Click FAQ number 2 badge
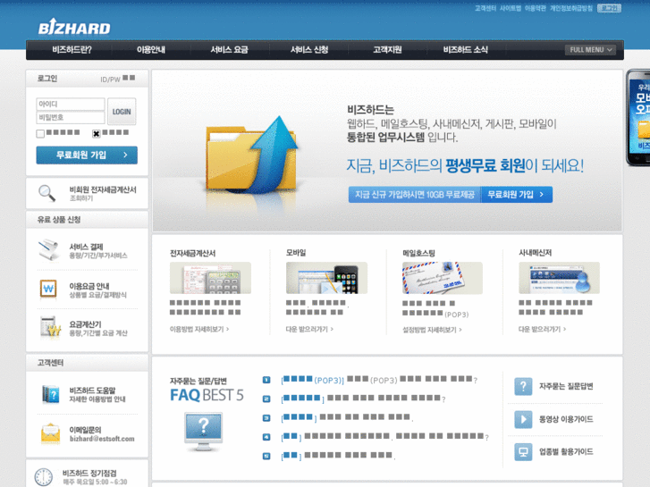Screen dimensions: 650x487 click(266, 399)
